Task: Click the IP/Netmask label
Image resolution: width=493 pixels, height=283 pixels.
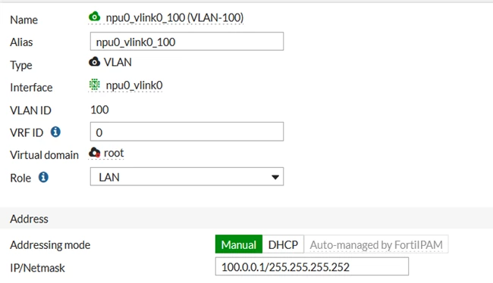Action: coord(37,268)
